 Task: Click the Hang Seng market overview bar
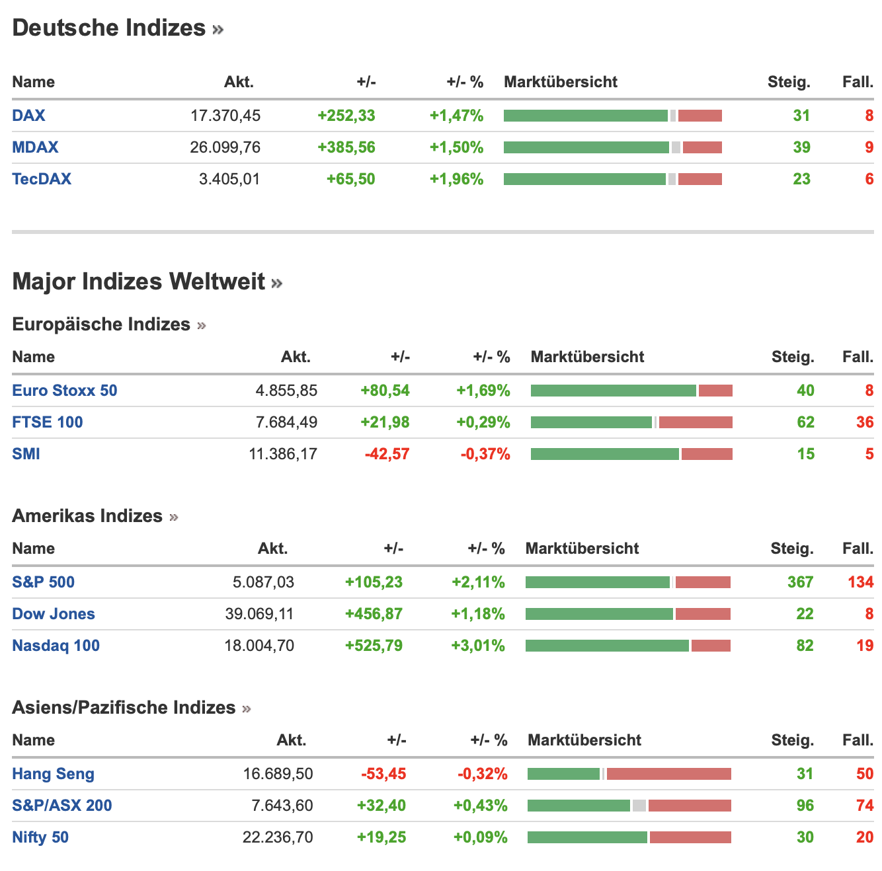[629, 774]
